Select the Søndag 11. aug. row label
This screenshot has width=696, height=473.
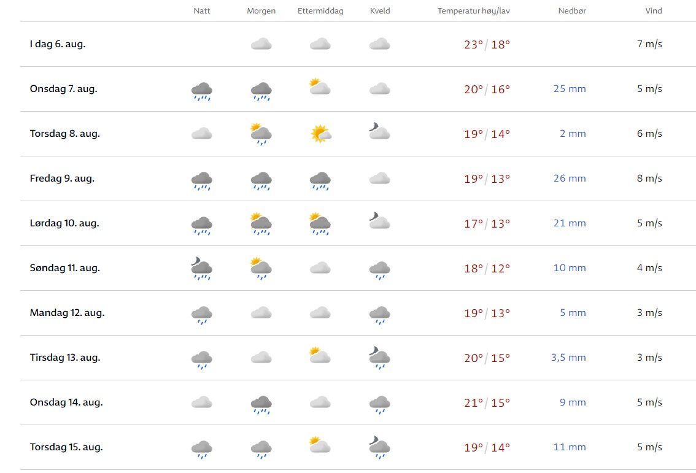click(64, 268)
